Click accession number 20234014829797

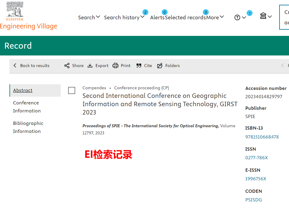(264, 97)
